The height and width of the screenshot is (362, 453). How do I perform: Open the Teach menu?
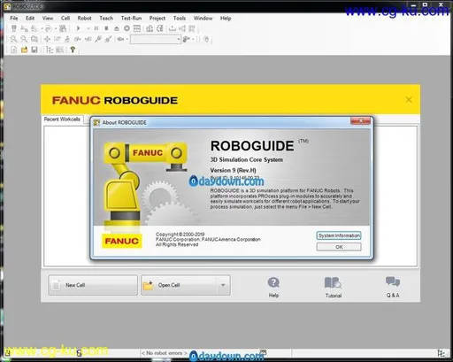[x=106, y=19]
